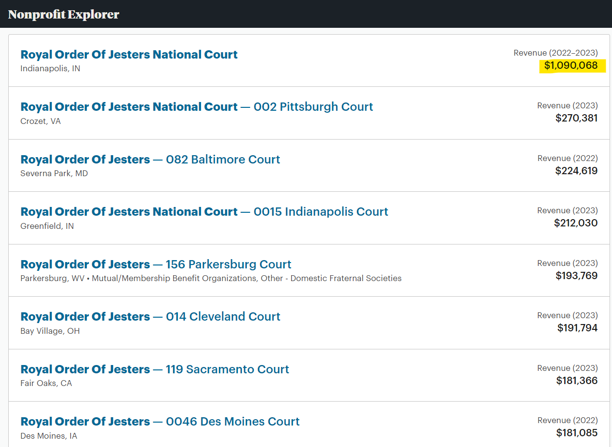Click the location text Fair Oaks, CA
The width and height of the screenshot is (612, 447).
(46, 384)
